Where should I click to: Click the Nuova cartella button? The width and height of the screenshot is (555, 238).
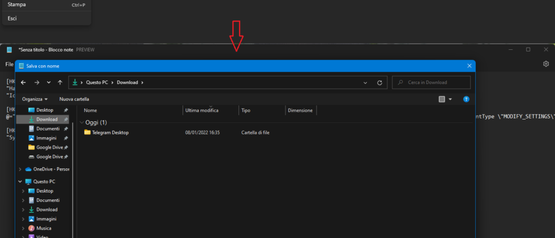point(74,99)
